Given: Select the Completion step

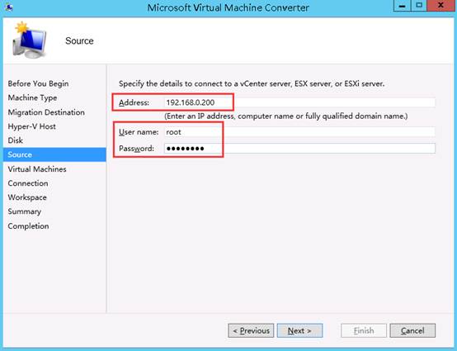Looking at the screenshot, I should (28, 226).
